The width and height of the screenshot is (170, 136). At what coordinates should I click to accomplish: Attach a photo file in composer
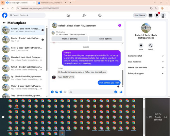[x=56, y=92]
